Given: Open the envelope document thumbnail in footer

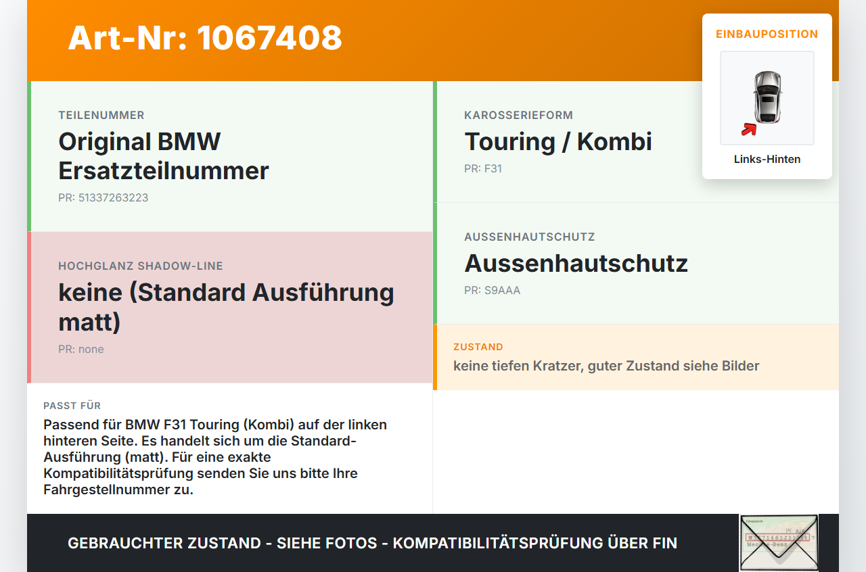Looking at the screenshot, I should [779, 543].
